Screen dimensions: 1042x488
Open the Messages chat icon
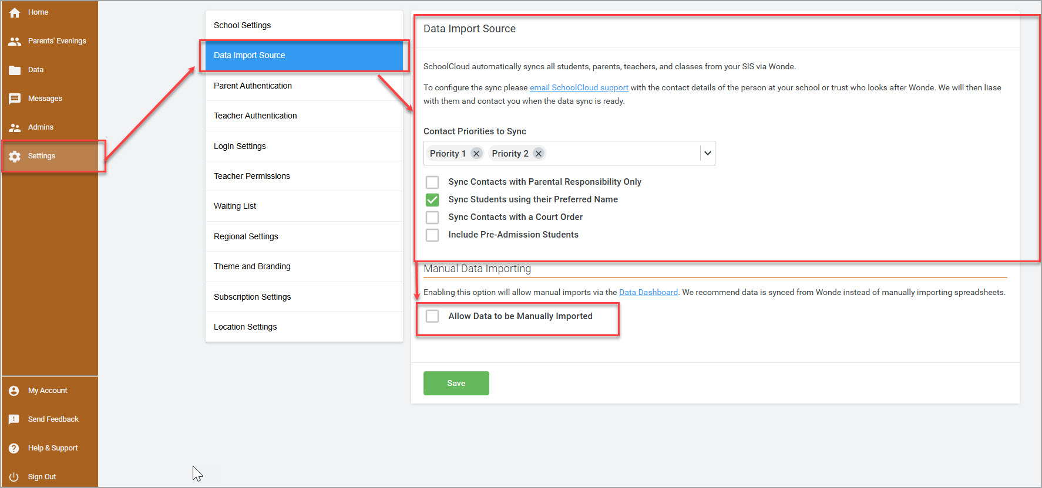point(15,99)
